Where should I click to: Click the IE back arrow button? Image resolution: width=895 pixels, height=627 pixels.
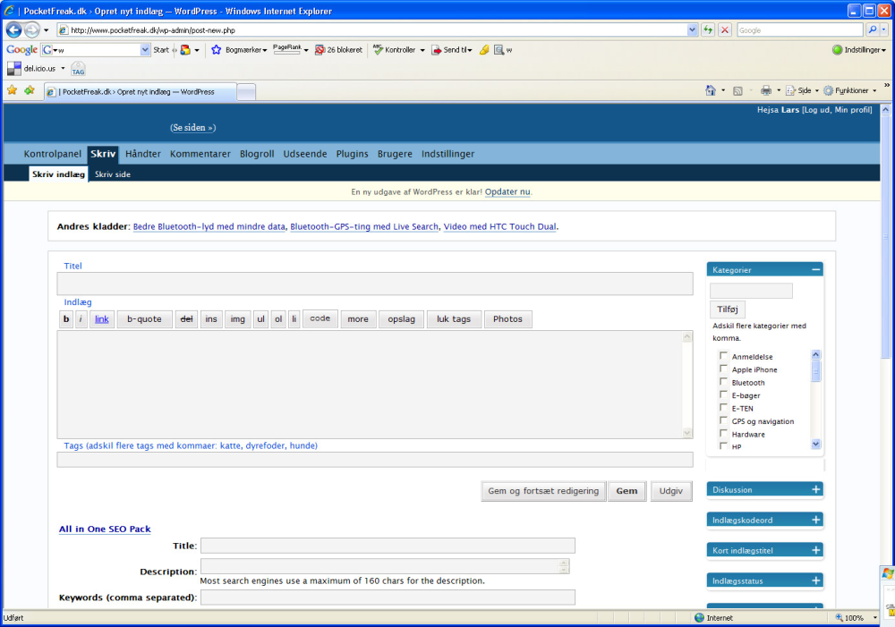tap(13, 30)
